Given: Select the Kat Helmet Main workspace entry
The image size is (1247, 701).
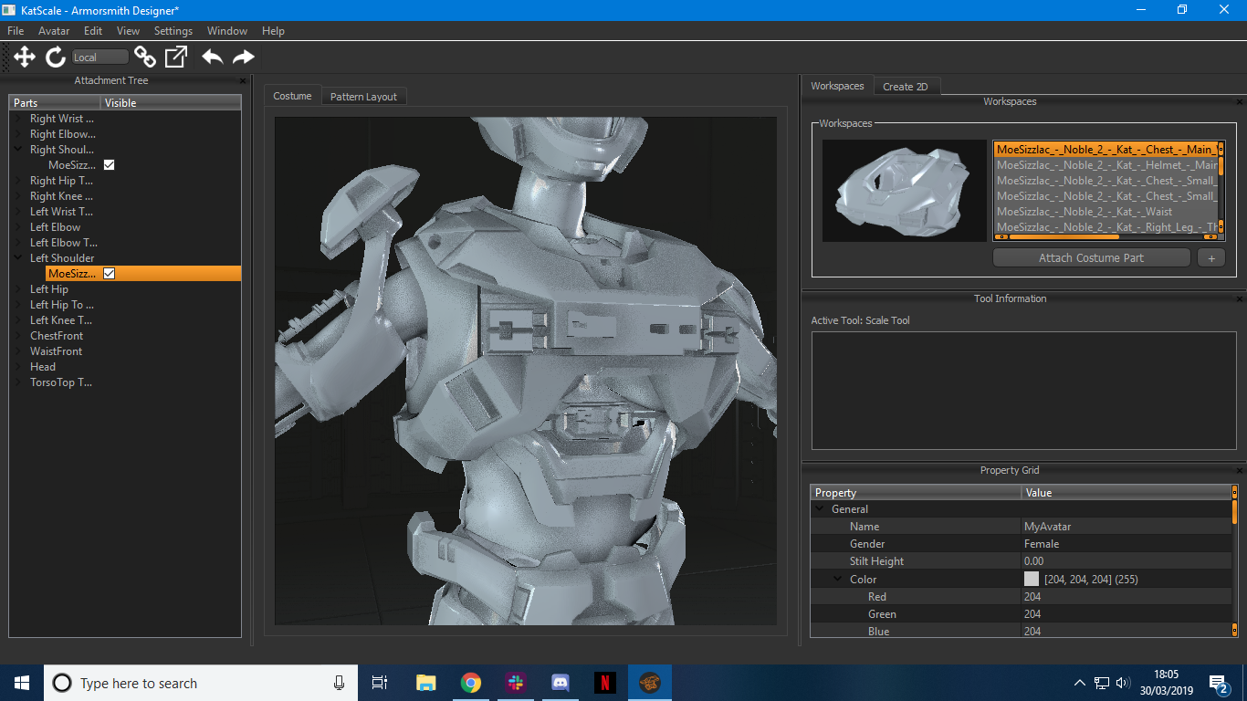Looking at the screenshot, I should click(1106, 165).
